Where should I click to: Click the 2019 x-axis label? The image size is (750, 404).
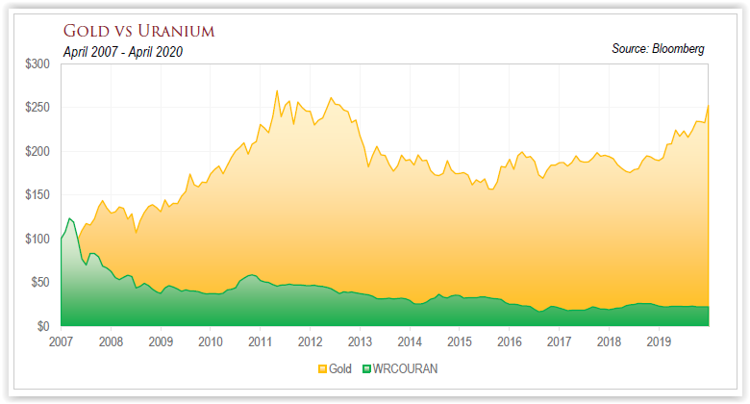click(x=658, y=341)
